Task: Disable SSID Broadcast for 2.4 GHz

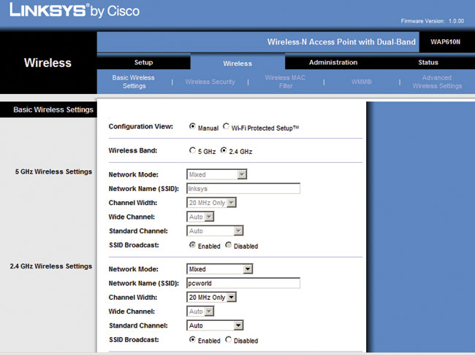Action: pos(229,339)
